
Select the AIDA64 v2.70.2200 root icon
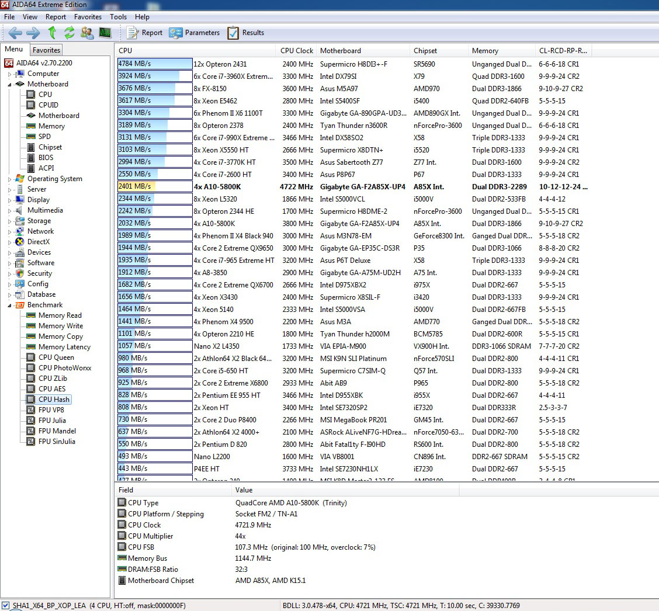pos(8,63)
